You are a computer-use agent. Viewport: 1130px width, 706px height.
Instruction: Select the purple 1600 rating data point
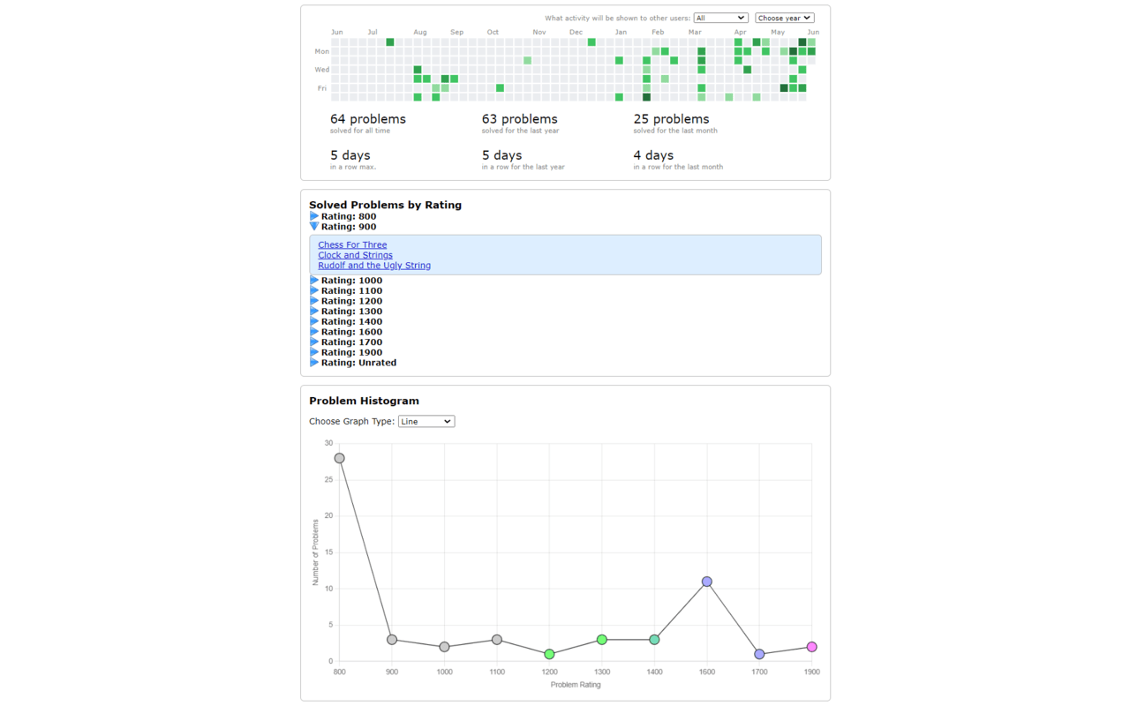point(706,582)
